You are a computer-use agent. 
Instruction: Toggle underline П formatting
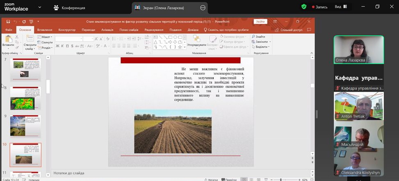point(67,46)
